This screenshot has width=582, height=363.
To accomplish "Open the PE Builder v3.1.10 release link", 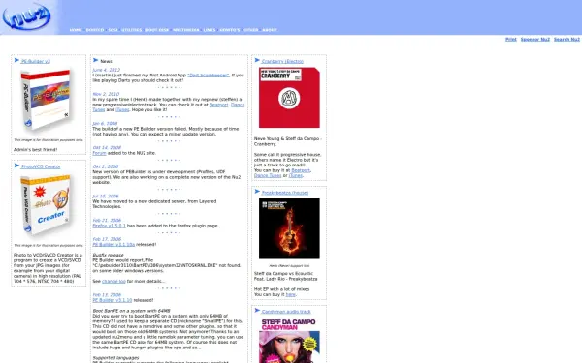I will (x=113, y=300).
